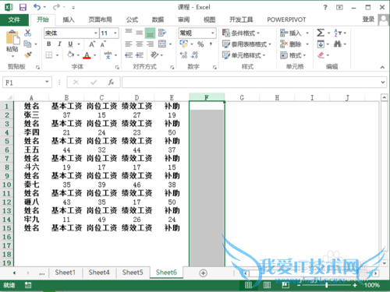Click Merge and Center icon
Screen dimensions: 390x292
pos(162,44)
